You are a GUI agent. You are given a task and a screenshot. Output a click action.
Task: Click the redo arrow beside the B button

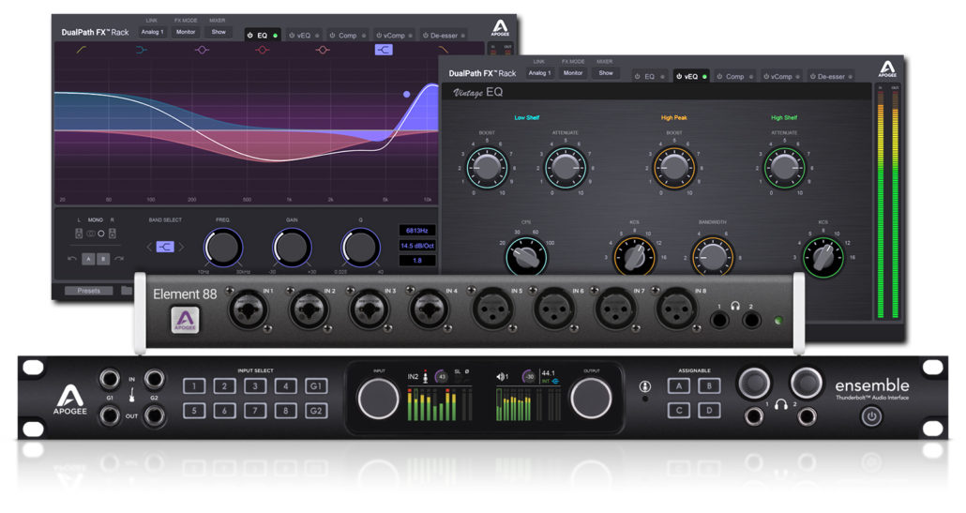point(119,259)
